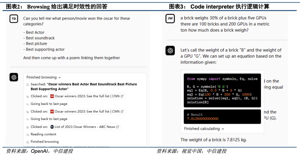Viewport: 303px width, 157px height.
Task: Open the external link icon after ABC News
Action: 118,127
